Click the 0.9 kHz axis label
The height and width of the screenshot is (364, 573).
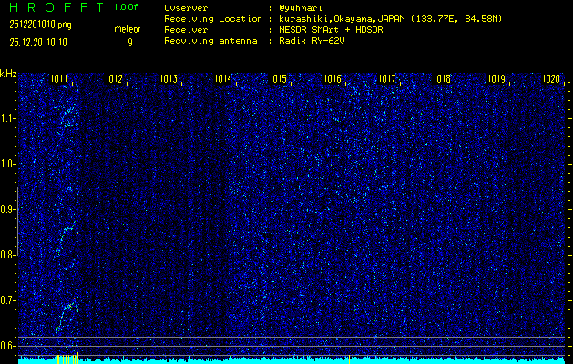(6, 209)
